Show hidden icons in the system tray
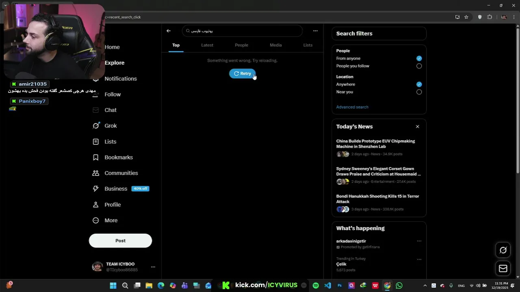 (425, 286)
